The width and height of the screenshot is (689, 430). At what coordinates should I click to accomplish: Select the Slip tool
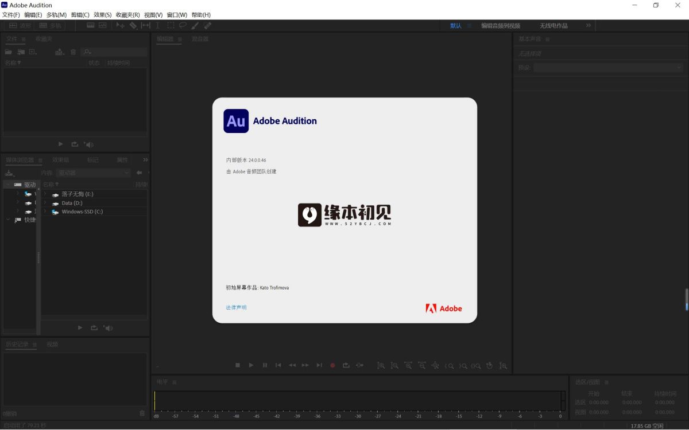point(145,25)
